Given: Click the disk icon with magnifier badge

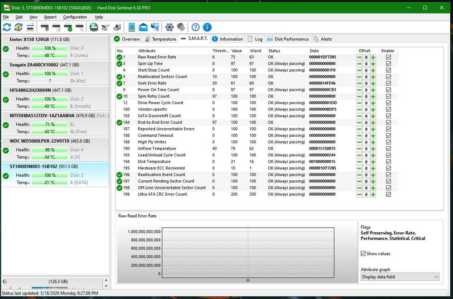Looking at the screenshot, I should pyautogui.click(x=79, y=28).
